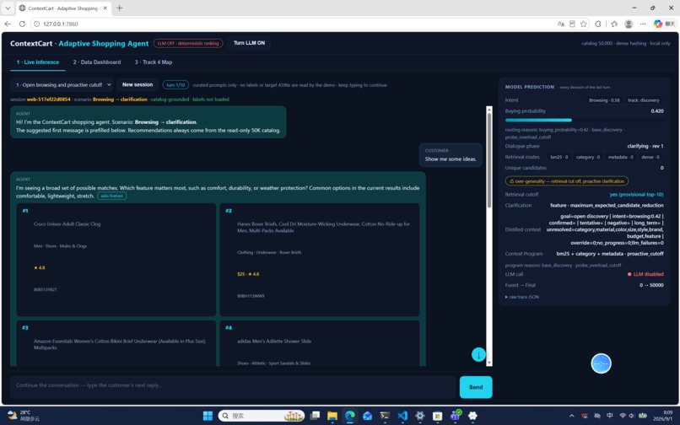
Task: Click the browser Back arrow
Action: click(x=8, y=24)
